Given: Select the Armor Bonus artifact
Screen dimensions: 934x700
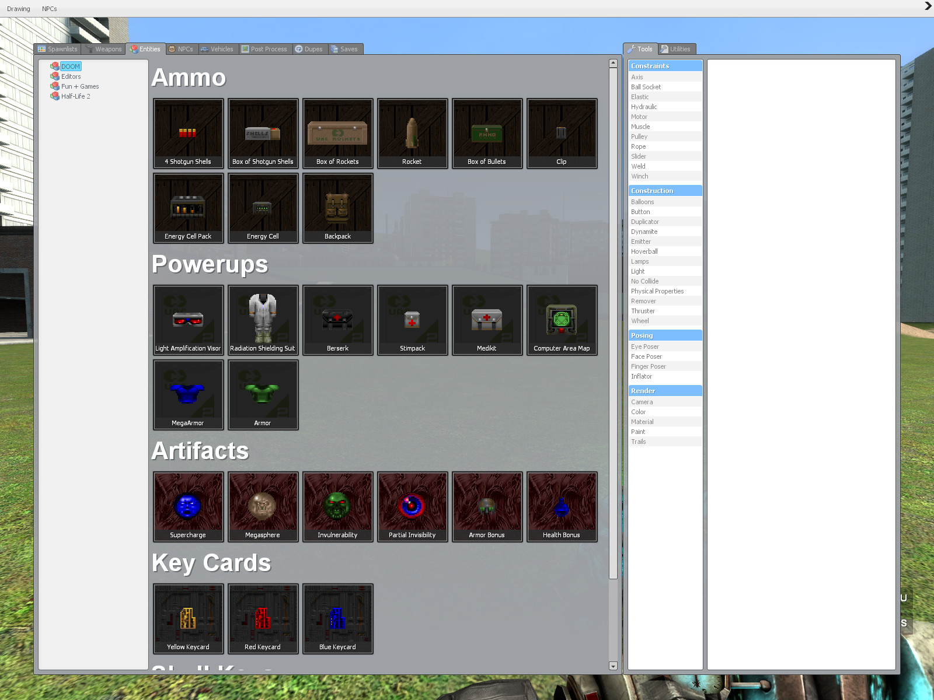Looking at the screenshot, I should (x=487, y=507).
